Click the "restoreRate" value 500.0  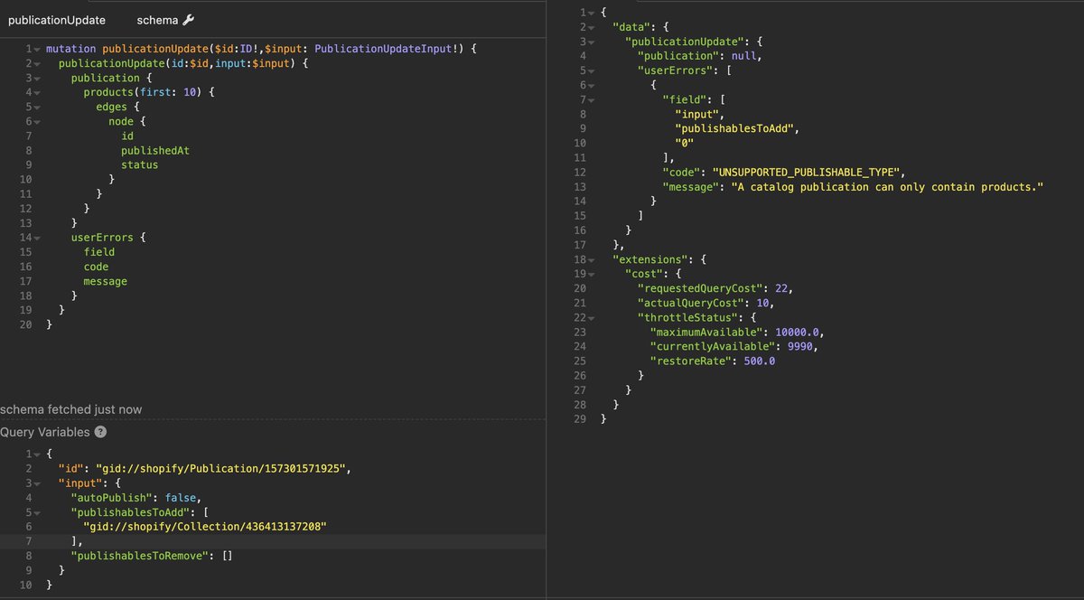click(x=760, y=361)
